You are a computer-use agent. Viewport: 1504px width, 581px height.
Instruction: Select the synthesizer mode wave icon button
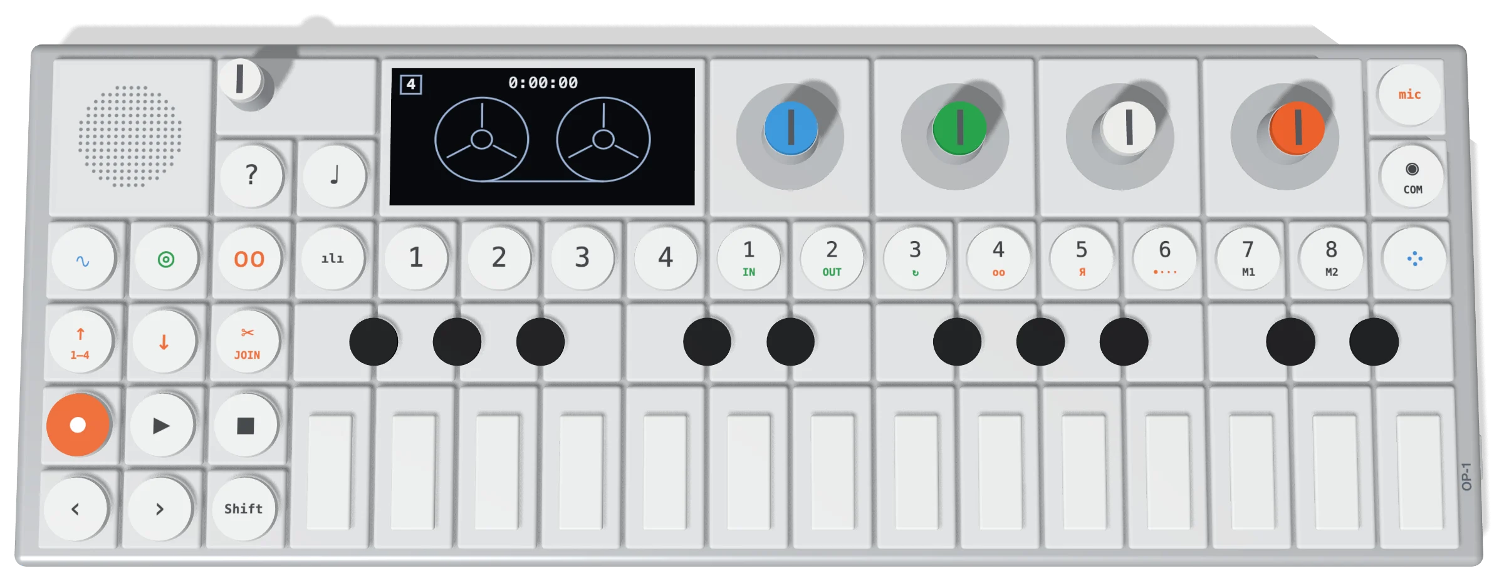[83, 259]
